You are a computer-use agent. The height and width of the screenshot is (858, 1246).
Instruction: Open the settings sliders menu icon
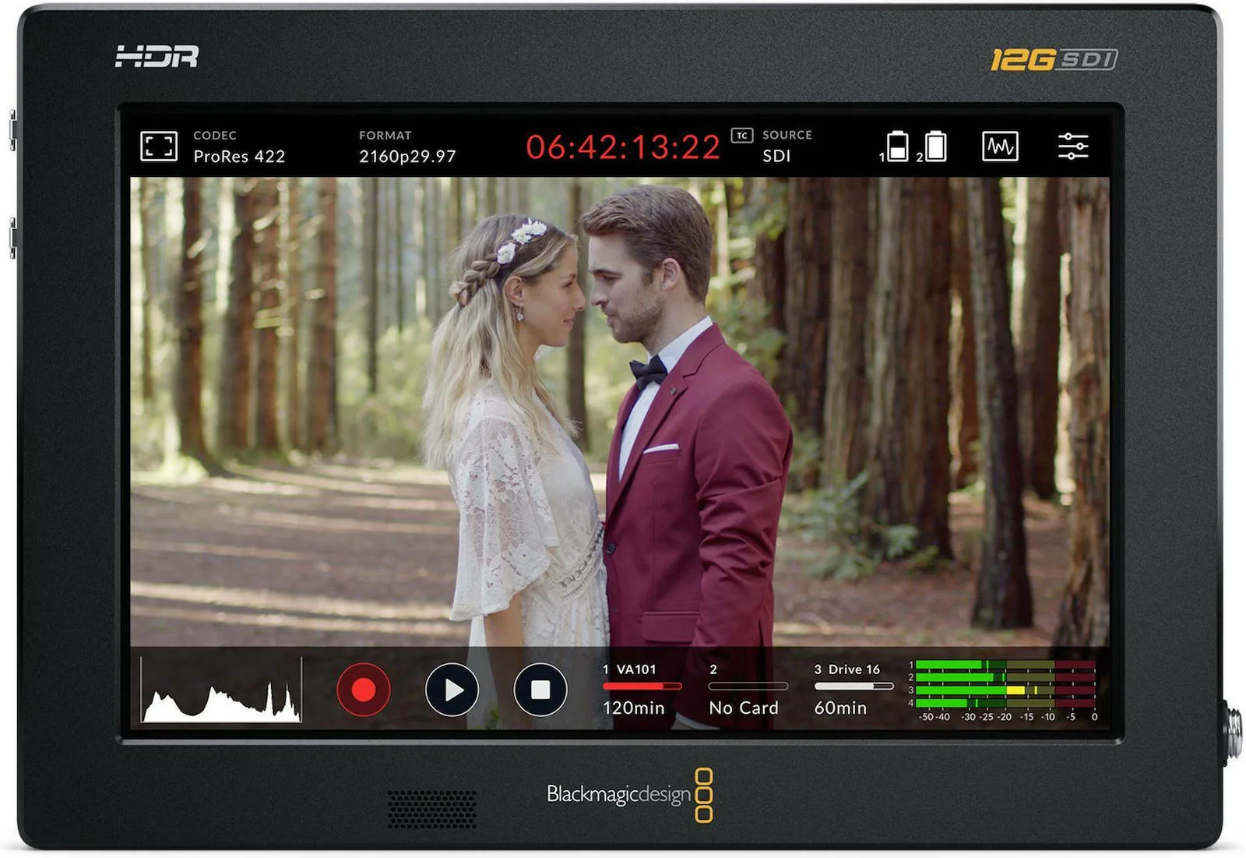[x=1073, y=146]
